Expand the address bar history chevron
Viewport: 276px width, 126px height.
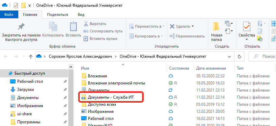[x=229, y=57]
